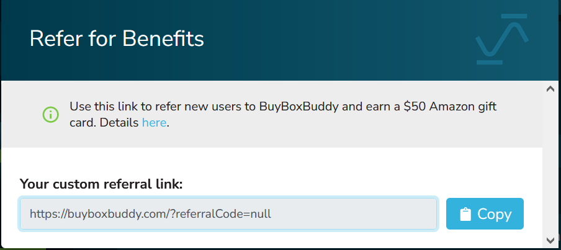This screenshot has width=561, height=250.
Task: Click the scrollbar down arrow
Action: pos(550,240)
